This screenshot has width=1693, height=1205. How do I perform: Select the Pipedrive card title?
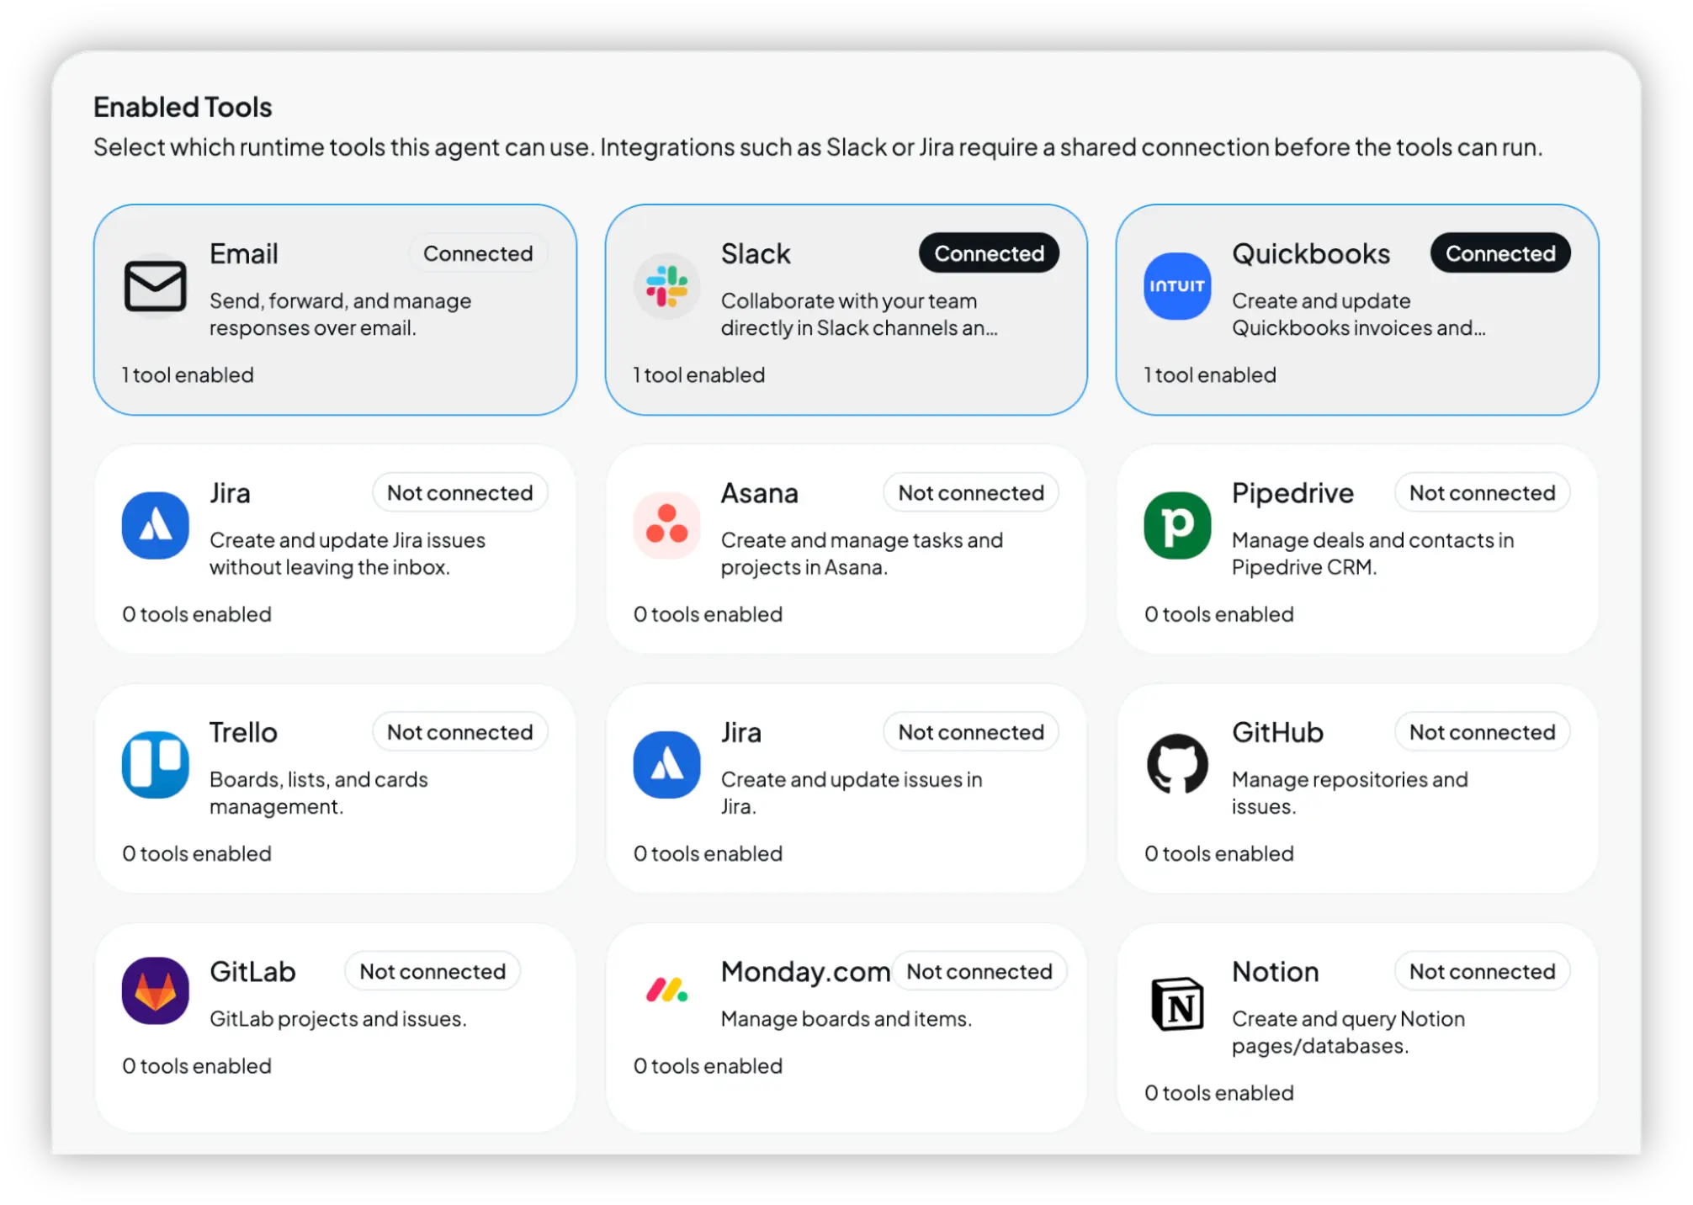pyautogui.click(x=1292, y=493)
